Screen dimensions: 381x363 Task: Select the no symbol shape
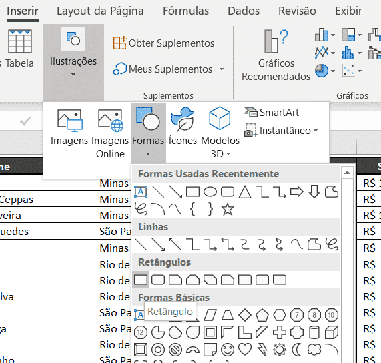(175, 350)
